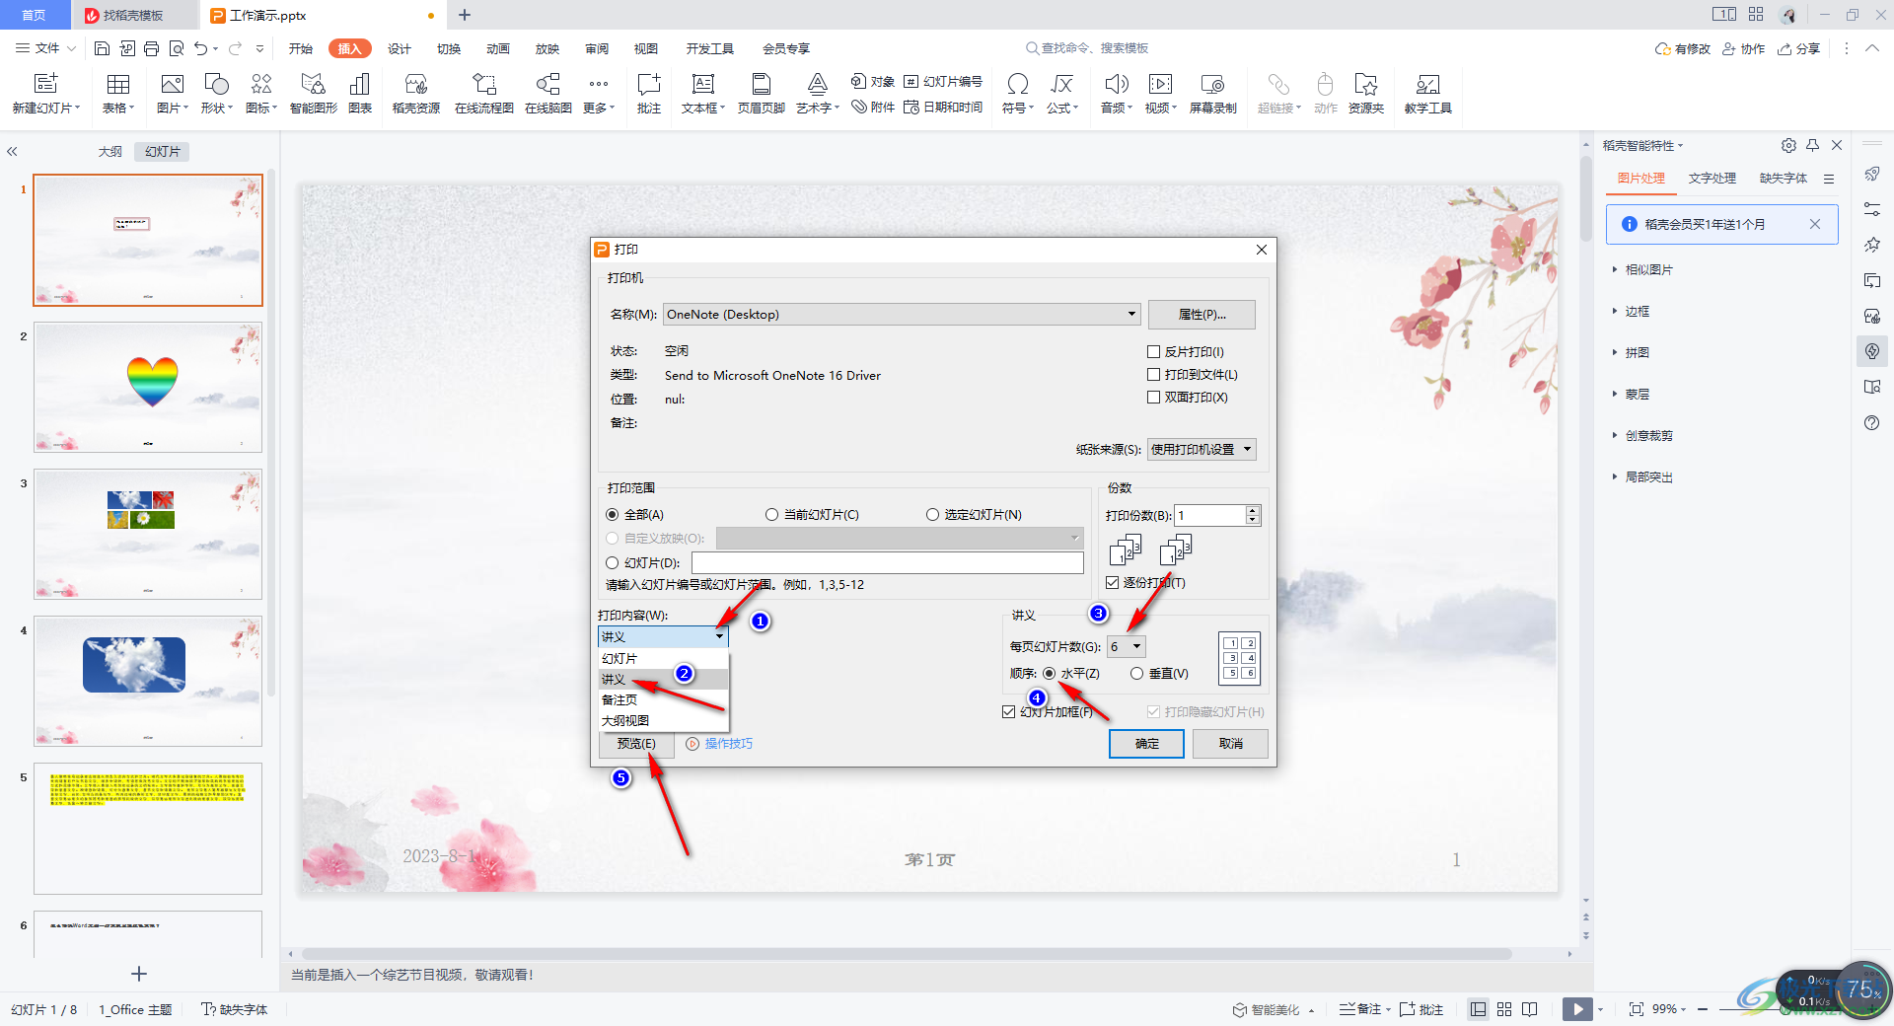Open the online mind map icon

tap(548, 84)
